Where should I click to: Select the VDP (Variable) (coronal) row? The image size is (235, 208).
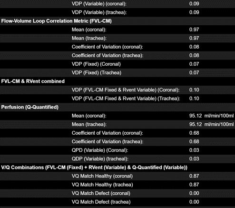[x=117, y=4]
